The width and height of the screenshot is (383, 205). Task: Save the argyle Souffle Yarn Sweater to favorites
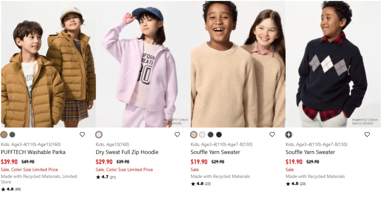[x=367, y=134]
